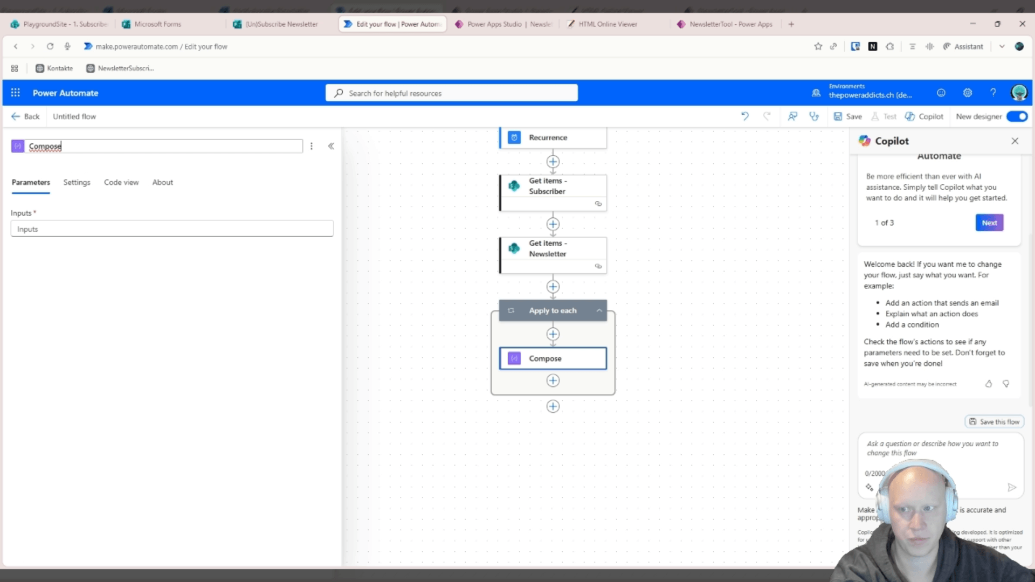The height and width of the screenshot is (582, 1035).
Task: Select the Parameters tab
Action: point(31,182)
